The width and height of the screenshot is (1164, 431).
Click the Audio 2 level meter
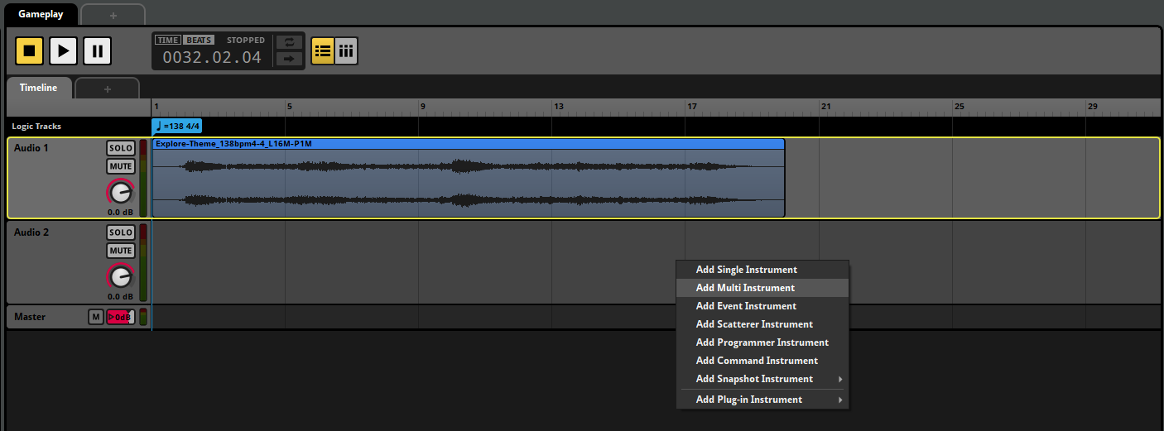click(x=142, y=262)
